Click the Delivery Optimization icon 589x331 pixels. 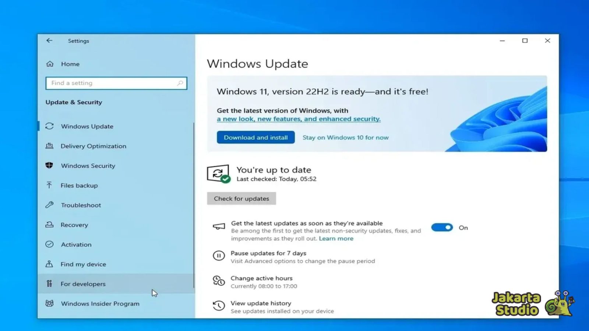click(x=49, y=146)
